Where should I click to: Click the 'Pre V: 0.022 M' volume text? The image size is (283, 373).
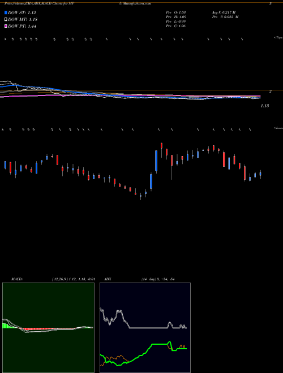click(225, 17)
